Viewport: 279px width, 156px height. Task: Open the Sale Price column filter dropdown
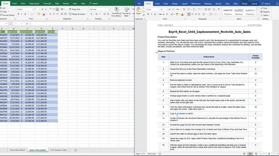coord(46,32)
